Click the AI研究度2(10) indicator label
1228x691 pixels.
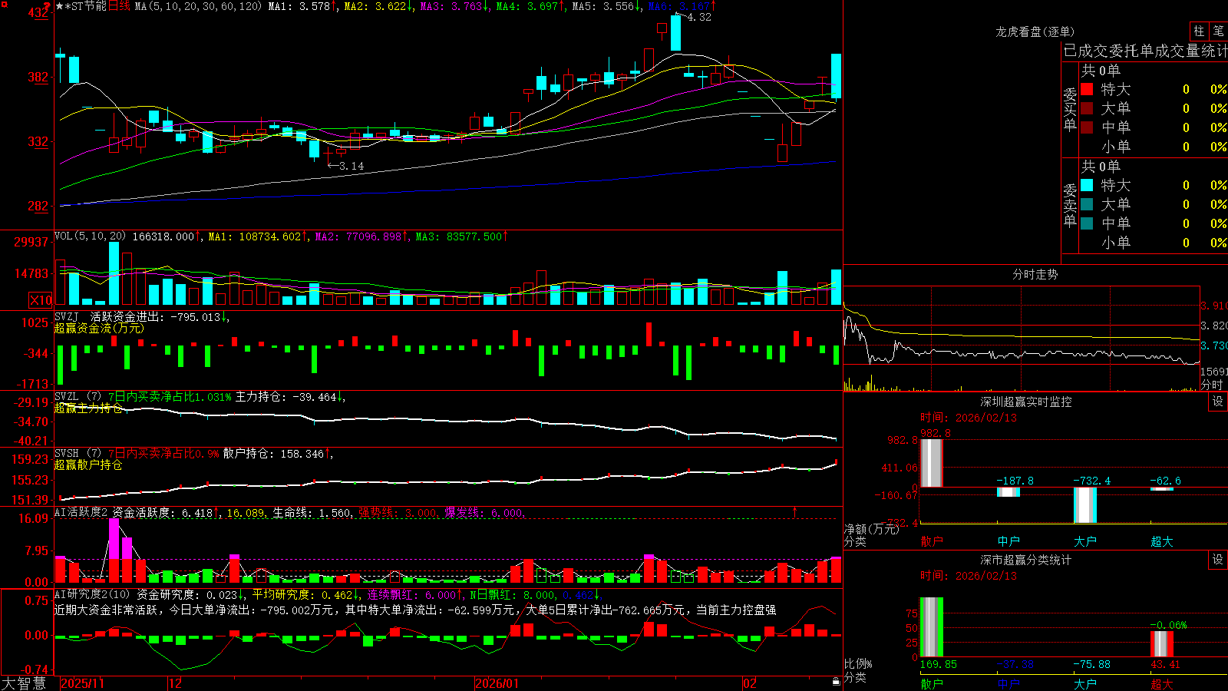(93, 594)
